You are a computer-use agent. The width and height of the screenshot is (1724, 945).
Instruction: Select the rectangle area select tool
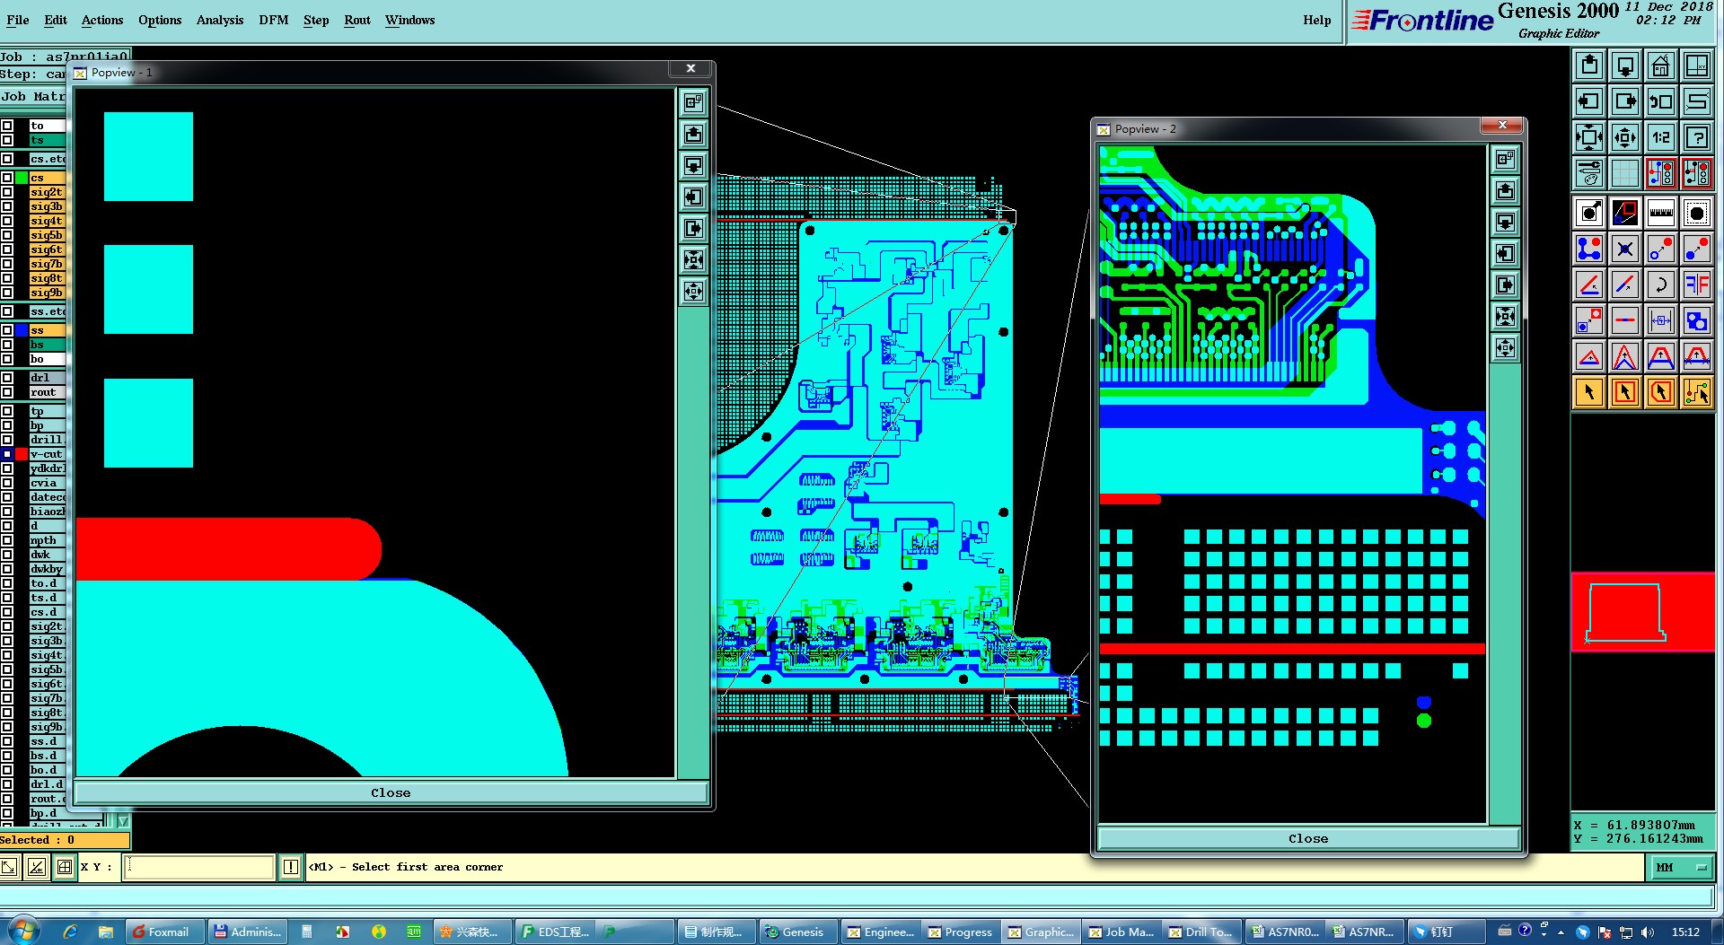click(1625, 392)
